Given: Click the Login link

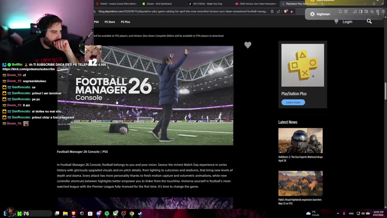Looking at the screenshot, I should [x=347, y=22].
